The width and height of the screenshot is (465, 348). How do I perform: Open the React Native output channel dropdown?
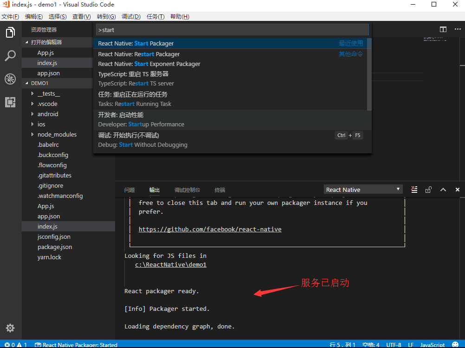(x=363, y=190)
